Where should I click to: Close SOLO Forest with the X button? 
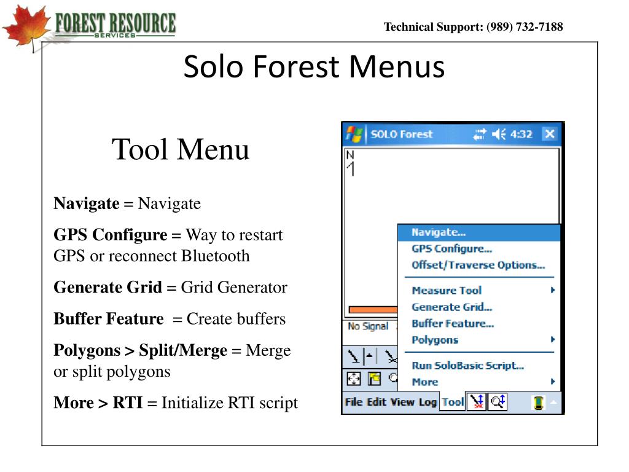point(550,133)
